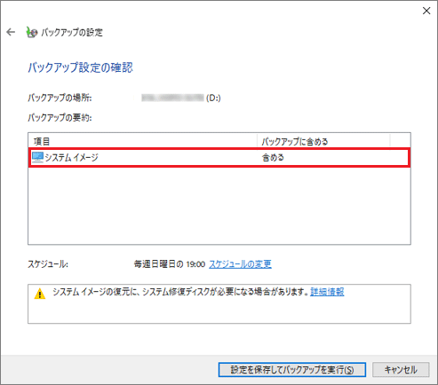Click the 含める value cell
Image resolution: width=438 pixels, height=385 pixels.
point(273,158)
